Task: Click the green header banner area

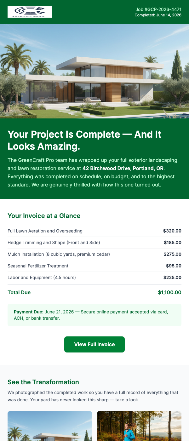Action: pos(94,12)
